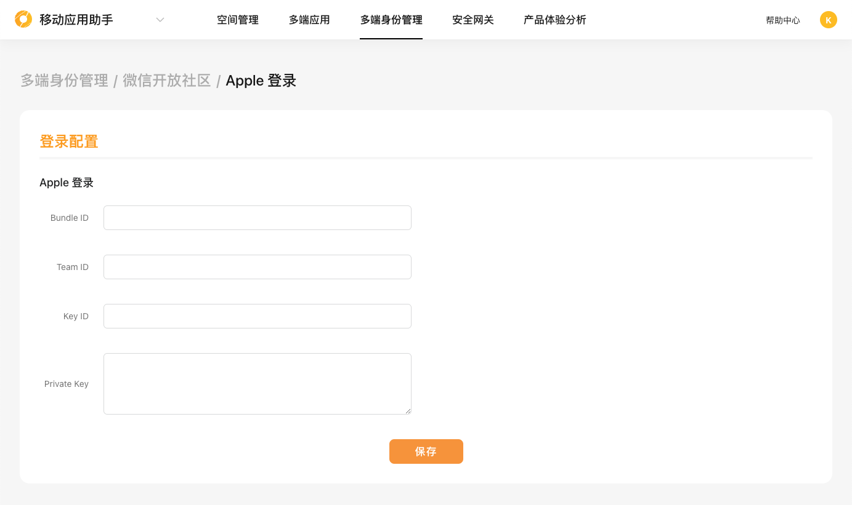Screen dimensions: 852x505
Task: Focus the Bundle ID input field
Action: click(x=258, y=218)
